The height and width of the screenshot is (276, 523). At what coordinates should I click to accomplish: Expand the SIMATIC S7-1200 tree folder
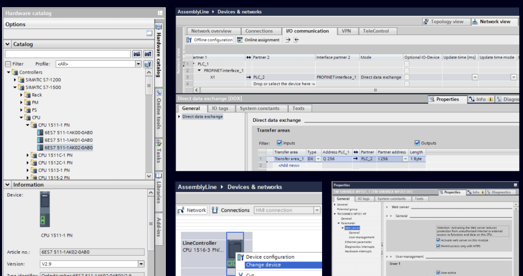[15, 80]
